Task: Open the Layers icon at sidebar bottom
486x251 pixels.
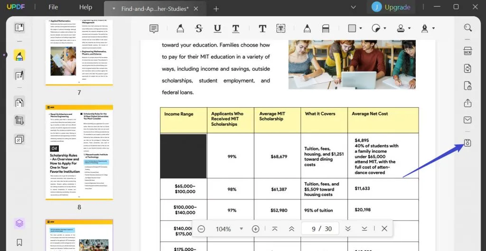Action: [x=19, y=223]
